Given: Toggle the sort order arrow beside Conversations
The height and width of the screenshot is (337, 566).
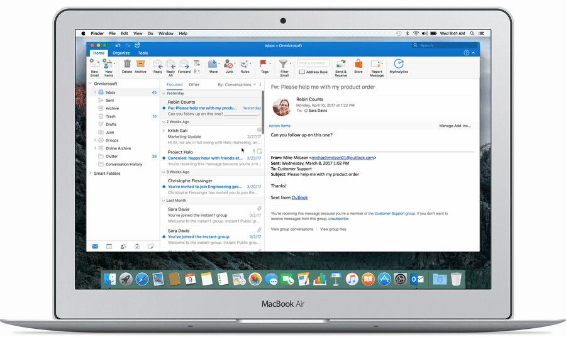Looking at the screenshot, I should [x=260, y=84].
